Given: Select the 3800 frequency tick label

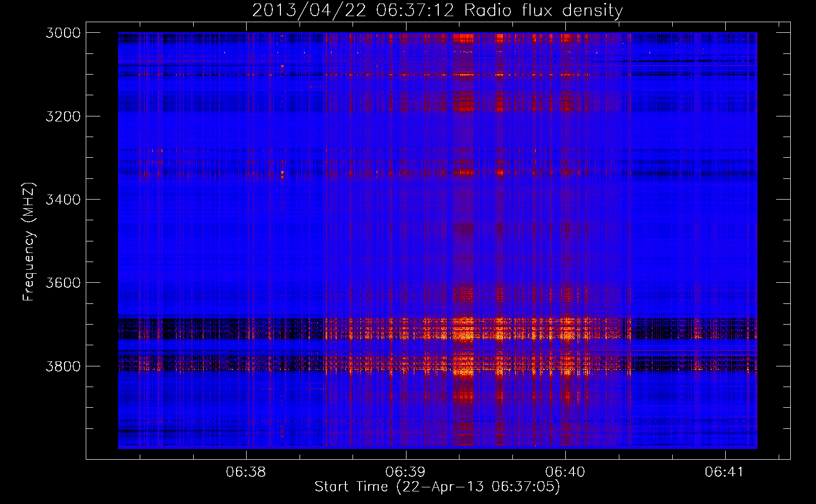Looking at the screenshot, I should pos(63,366).
